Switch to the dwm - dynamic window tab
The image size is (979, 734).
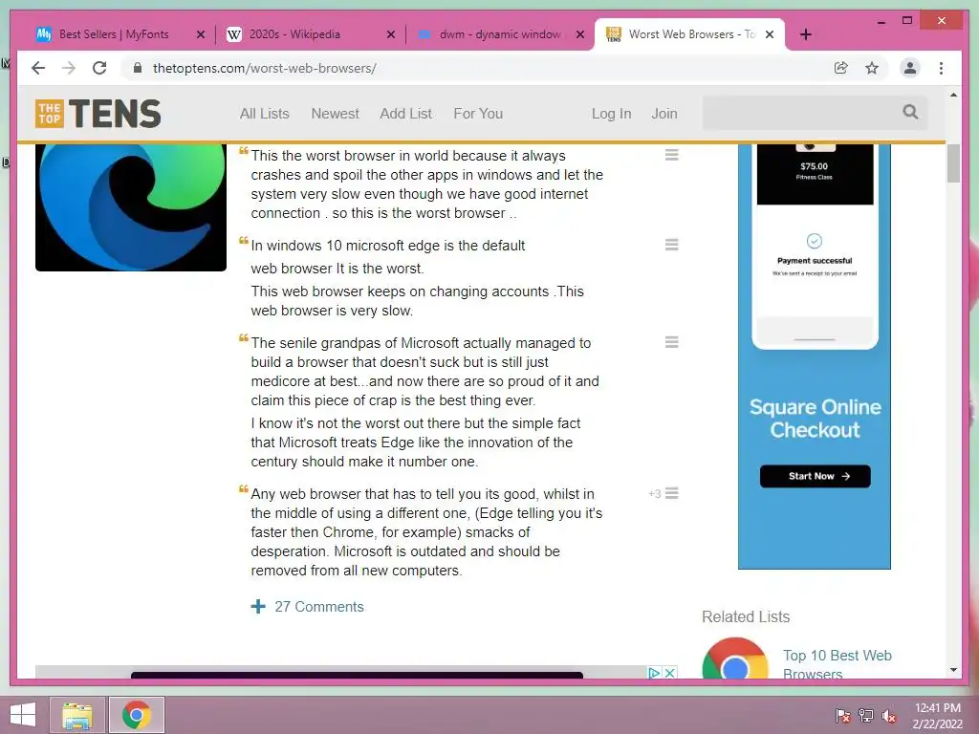click(499, 34)
